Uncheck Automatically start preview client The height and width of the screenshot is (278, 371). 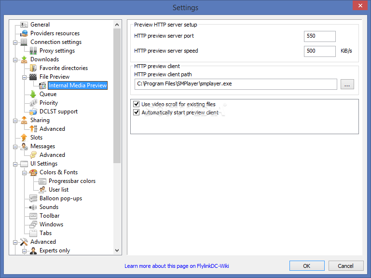tap(136, 112)
